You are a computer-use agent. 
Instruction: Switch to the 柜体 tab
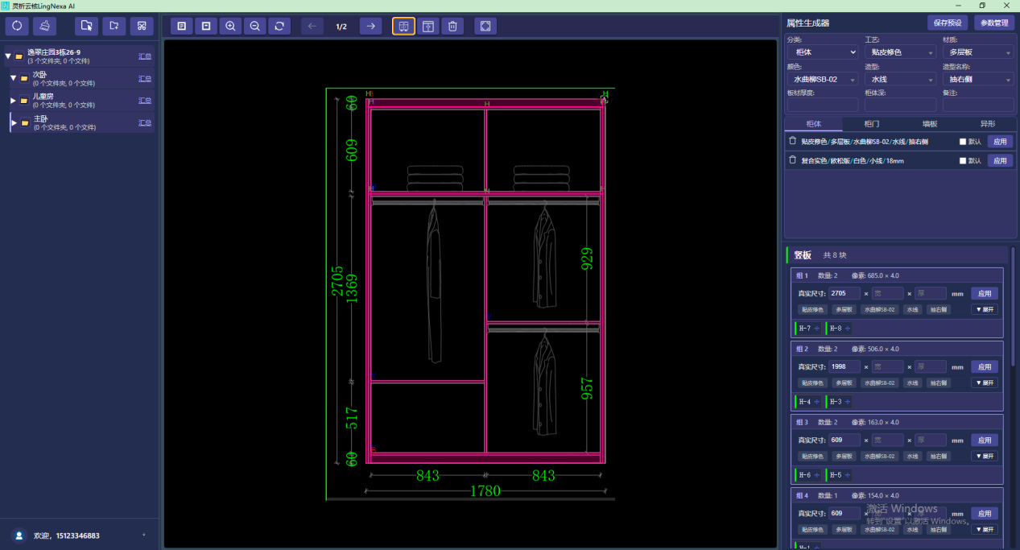pos(813,124)
